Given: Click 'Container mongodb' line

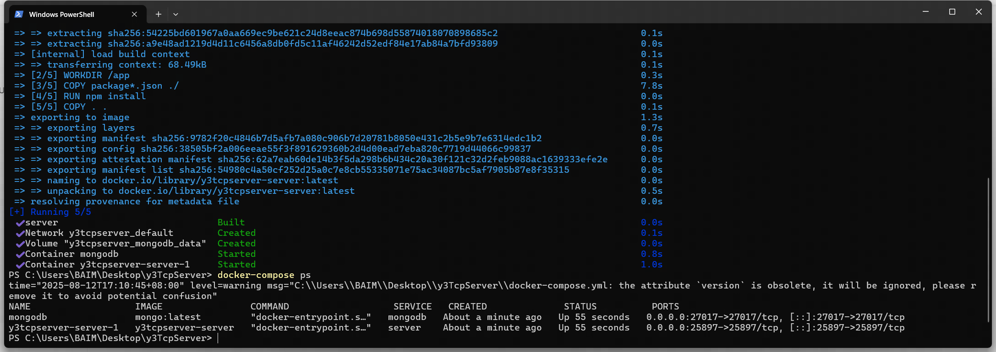Looking at the screenshot, I should 71,254.
